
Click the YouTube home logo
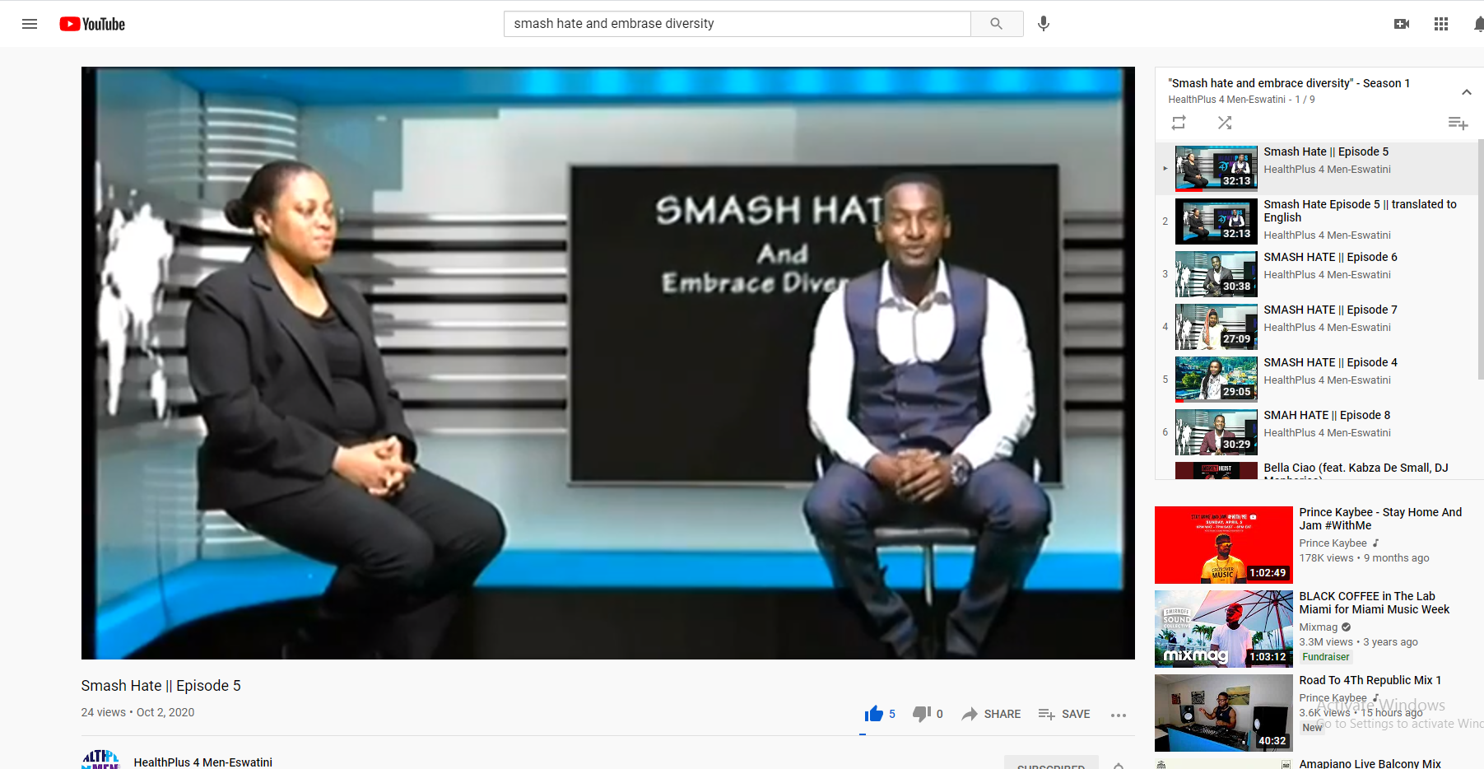click(x=92, y=24)
